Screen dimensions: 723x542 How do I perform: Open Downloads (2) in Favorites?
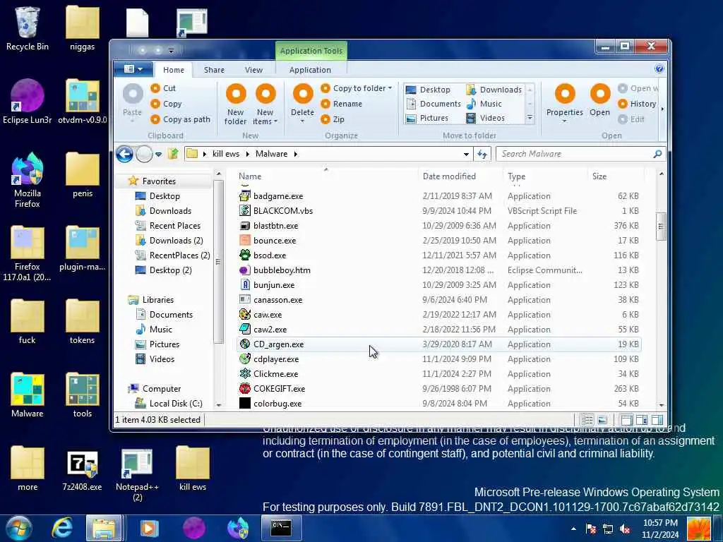(169, 240)
